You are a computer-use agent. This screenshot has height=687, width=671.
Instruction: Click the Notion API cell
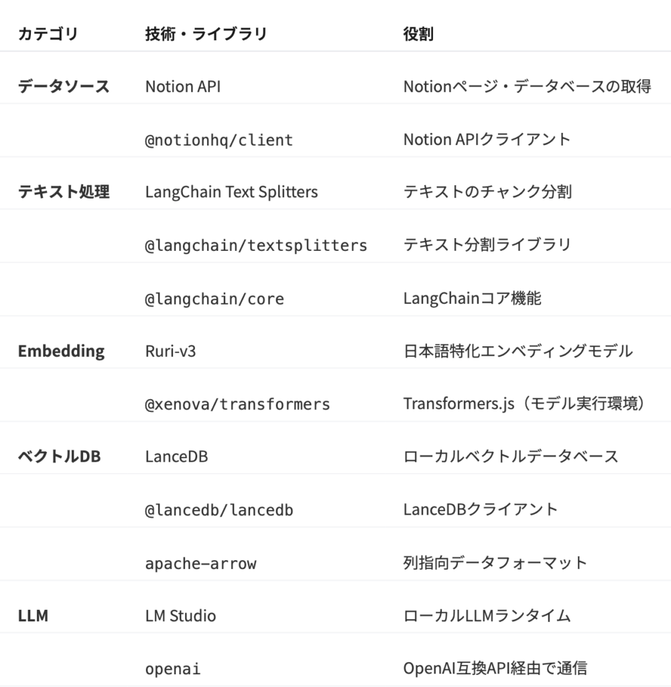click(x=182, y=87)
